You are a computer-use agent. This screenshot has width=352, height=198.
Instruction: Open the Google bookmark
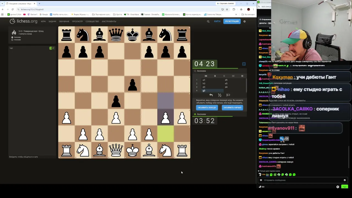click(x=44, y=14)
